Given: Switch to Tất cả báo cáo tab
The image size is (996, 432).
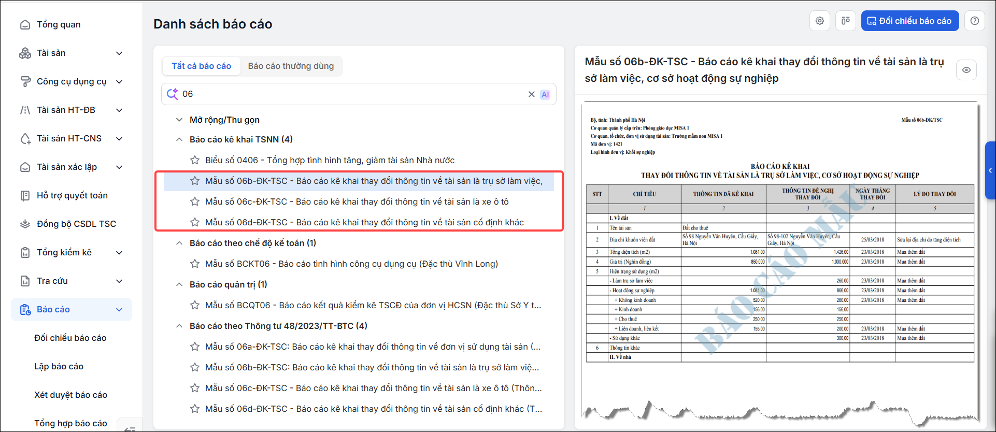Looking at the screenshot, I should coord(202,66).
